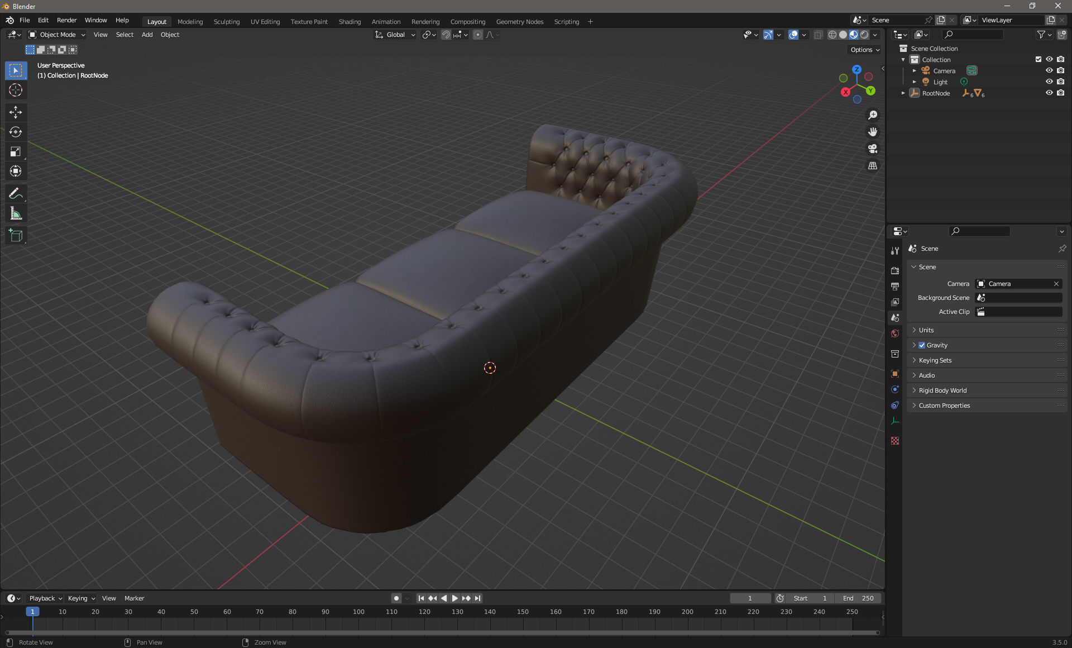Hide Camera in viewport via eye icon

click(x=1049, y=70)
